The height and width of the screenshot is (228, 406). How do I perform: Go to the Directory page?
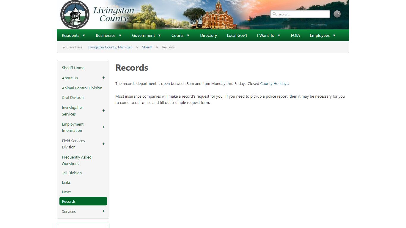click(x=208, y=35)
